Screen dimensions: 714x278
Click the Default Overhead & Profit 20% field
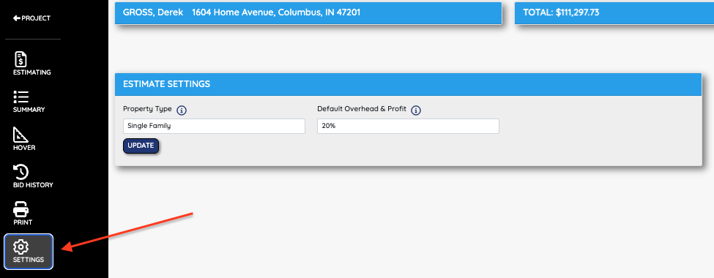[x=408, y=126]
